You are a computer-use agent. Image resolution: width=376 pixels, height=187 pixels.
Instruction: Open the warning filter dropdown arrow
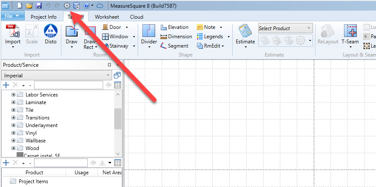110,163
